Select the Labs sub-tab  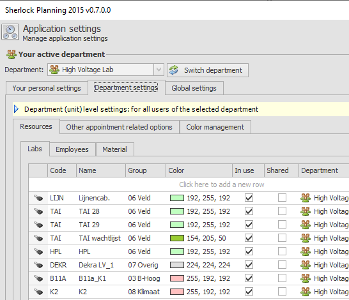[x=35, y=149]
